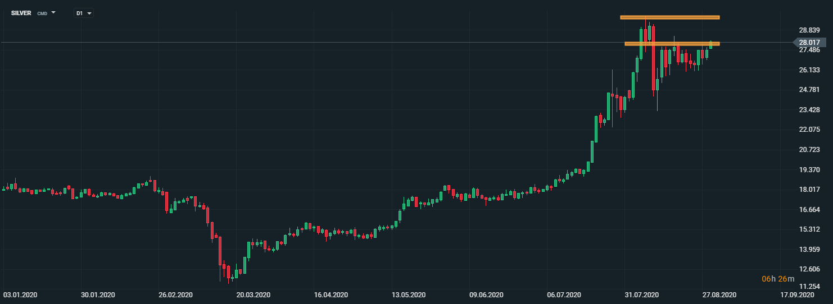Image resolution: width=833 pixels, height=304 pixels.
Task: Click the 20.03.2020 date label
Action: pos(253,294)
